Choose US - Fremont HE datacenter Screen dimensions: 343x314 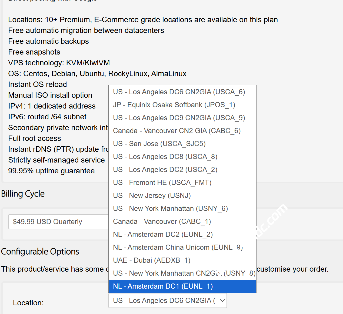pyautogui.click(x=162, y=183)
